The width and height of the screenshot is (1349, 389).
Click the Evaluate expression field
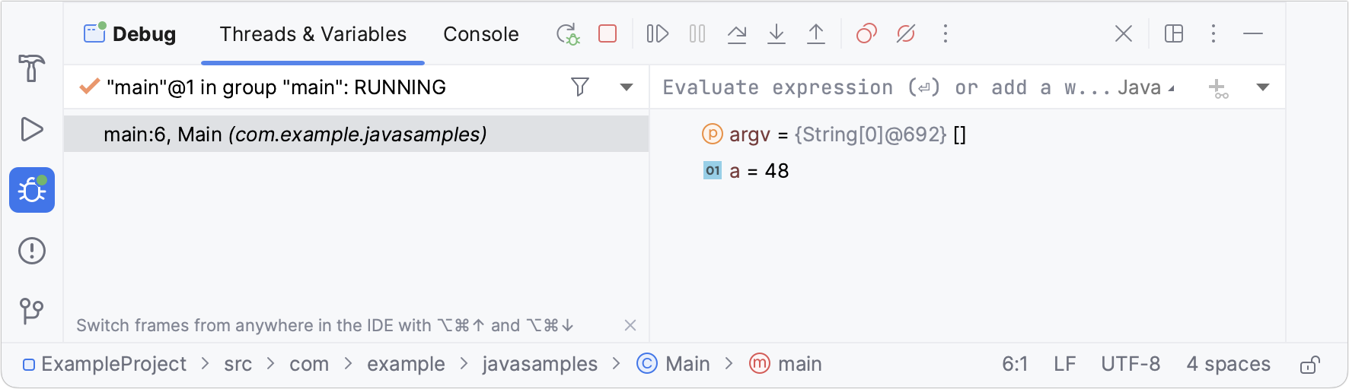tap(886, 87)
